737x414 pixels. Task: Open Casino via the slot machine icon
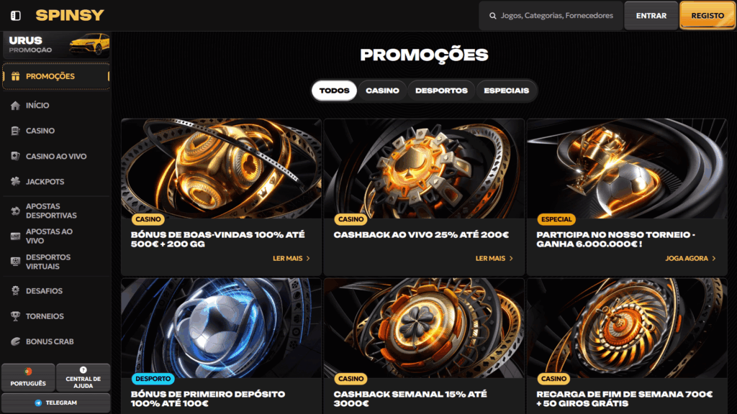click(x=16, y=131)
